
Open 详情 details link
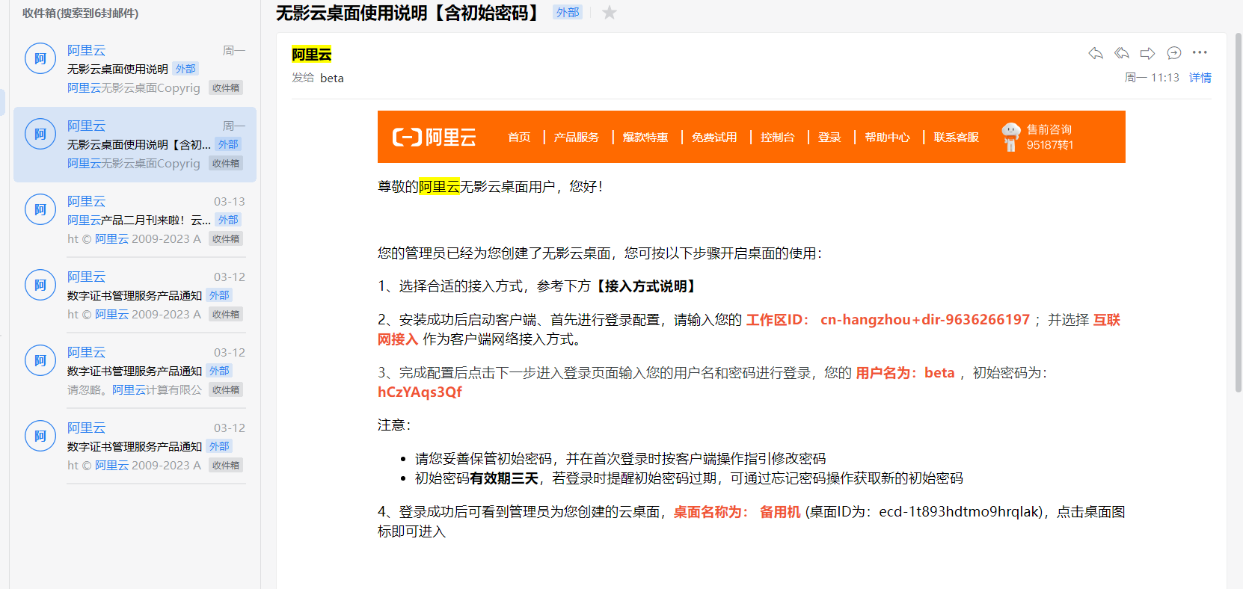pos(1200,78)
